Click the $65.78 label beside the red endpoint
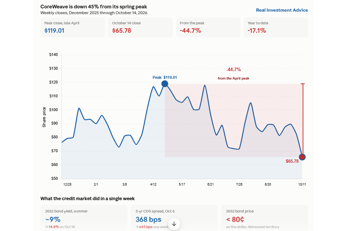Screen dimensions: 347x231 [292, 161]
